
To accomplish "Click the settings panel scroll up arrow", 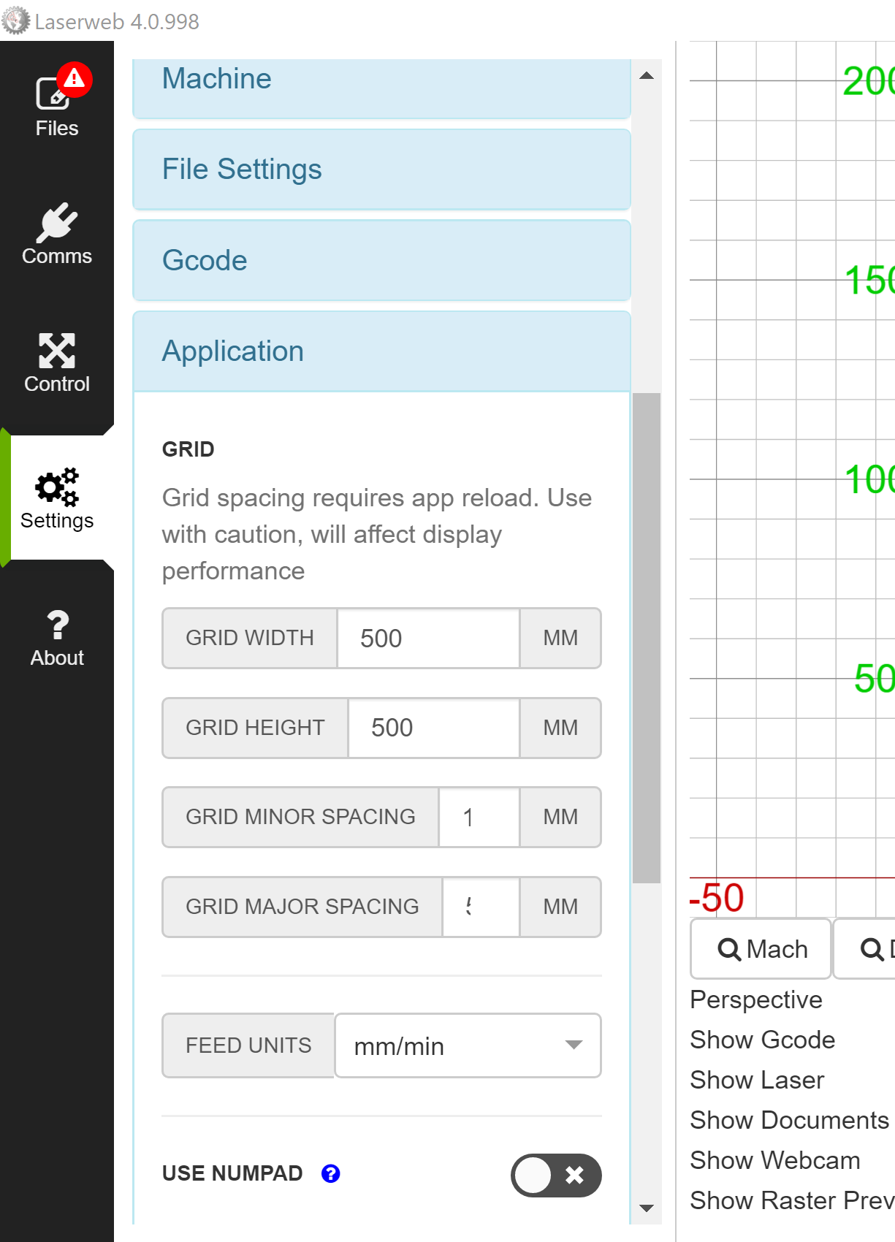I will click(x=647, y=75).
